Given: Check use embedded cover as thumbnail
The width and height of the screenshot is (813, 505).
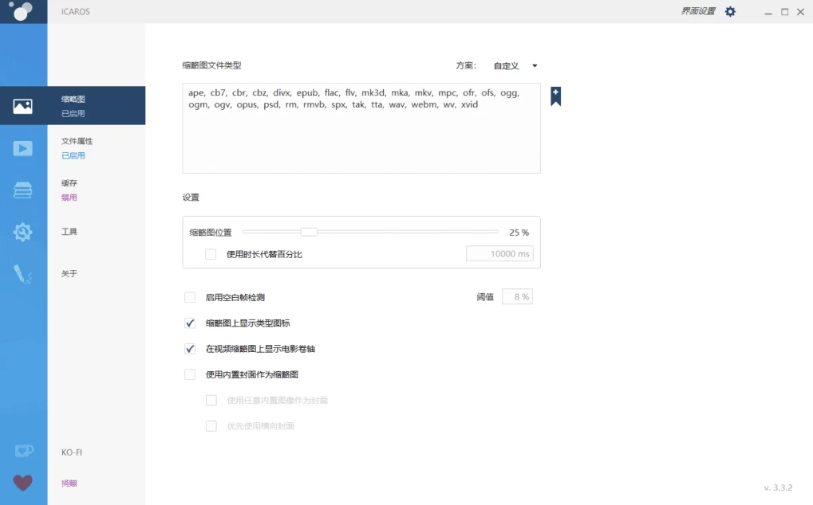Looking at the screenshot, I should [189, 374].
